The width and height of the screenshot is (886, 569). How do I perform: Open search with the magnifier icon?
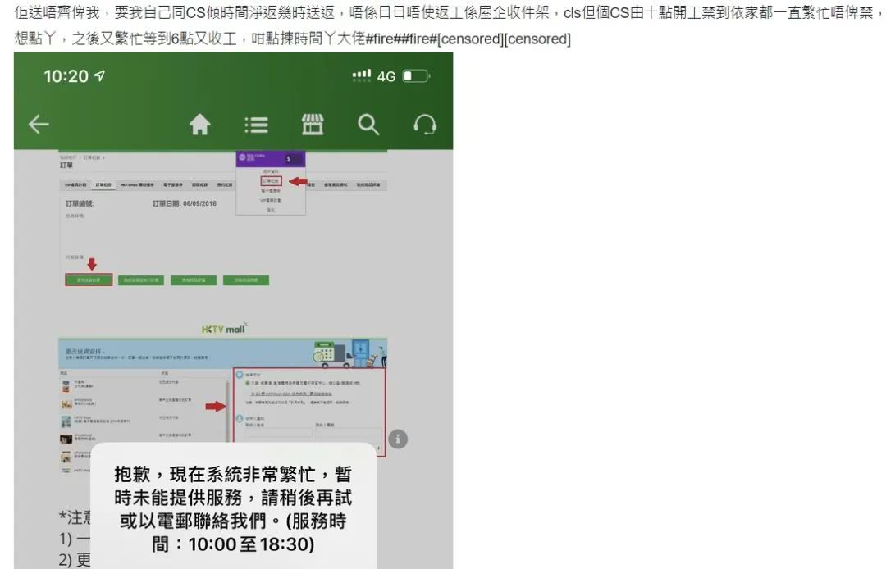coord(368,125)
